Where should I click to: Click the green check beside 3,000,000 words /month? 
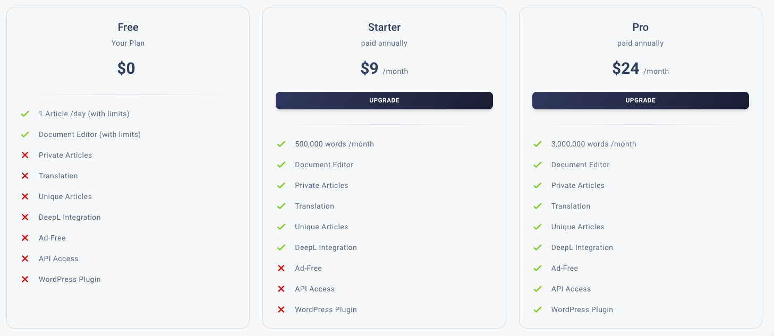point(538,144)
